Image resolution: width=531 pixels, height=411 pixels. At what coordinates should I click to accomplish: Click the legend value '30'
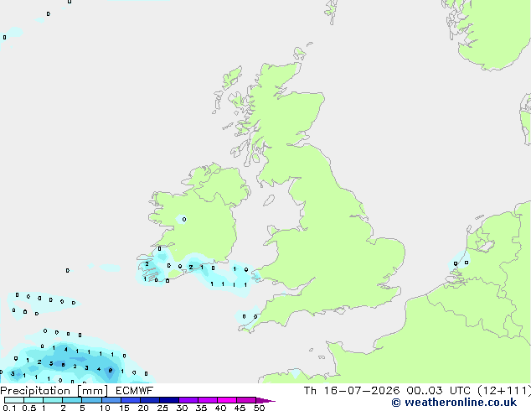pyautogui.click(x=182, y=408)
